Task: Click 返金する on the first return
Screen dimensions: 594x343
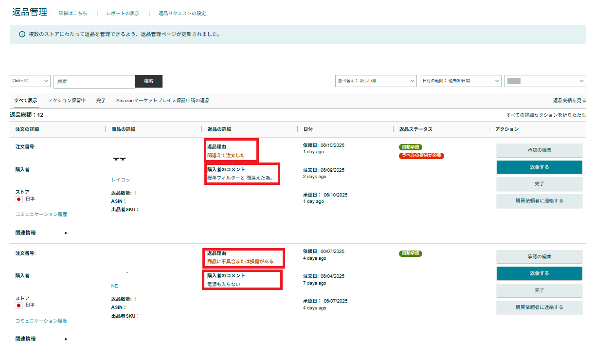Action: (539, 167)
